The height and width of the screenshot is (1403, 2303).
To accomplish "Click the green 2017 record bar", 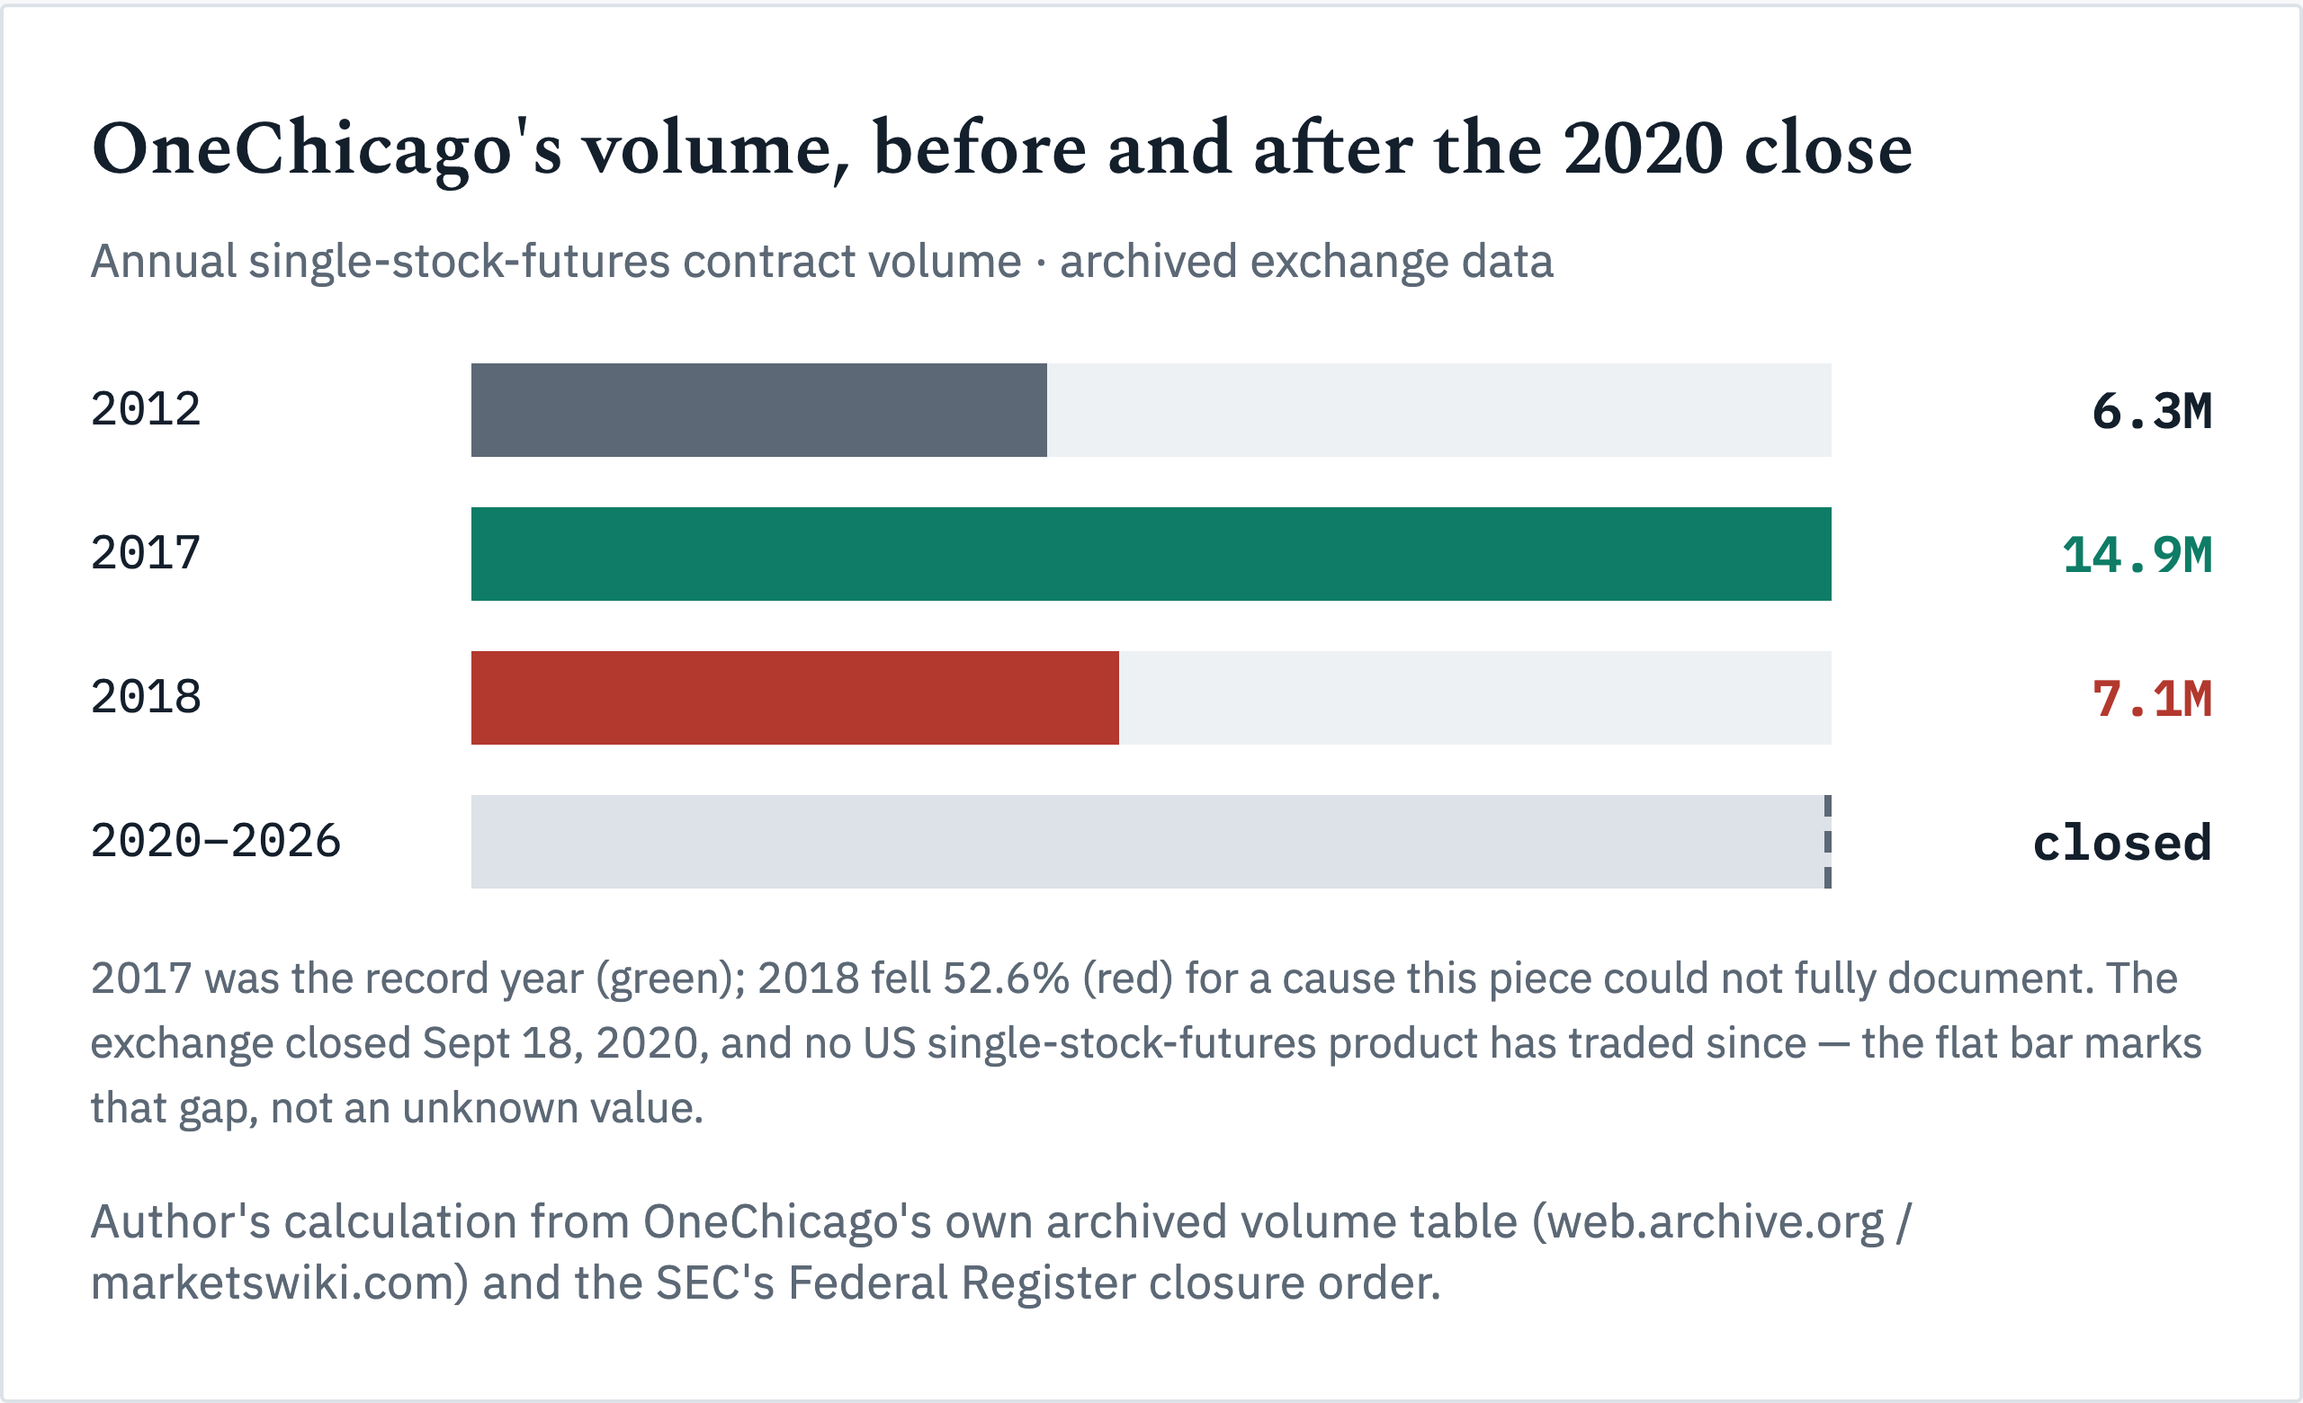I will pyautogui.click(x=1151, y=554).
